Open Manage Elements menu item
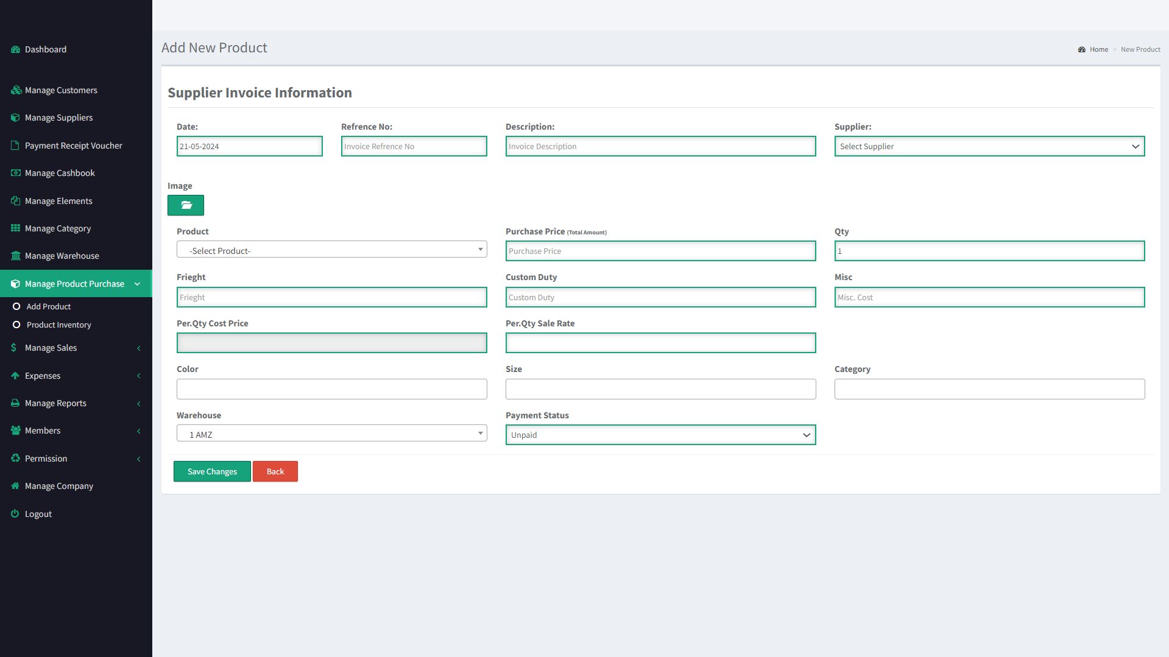 76,201
